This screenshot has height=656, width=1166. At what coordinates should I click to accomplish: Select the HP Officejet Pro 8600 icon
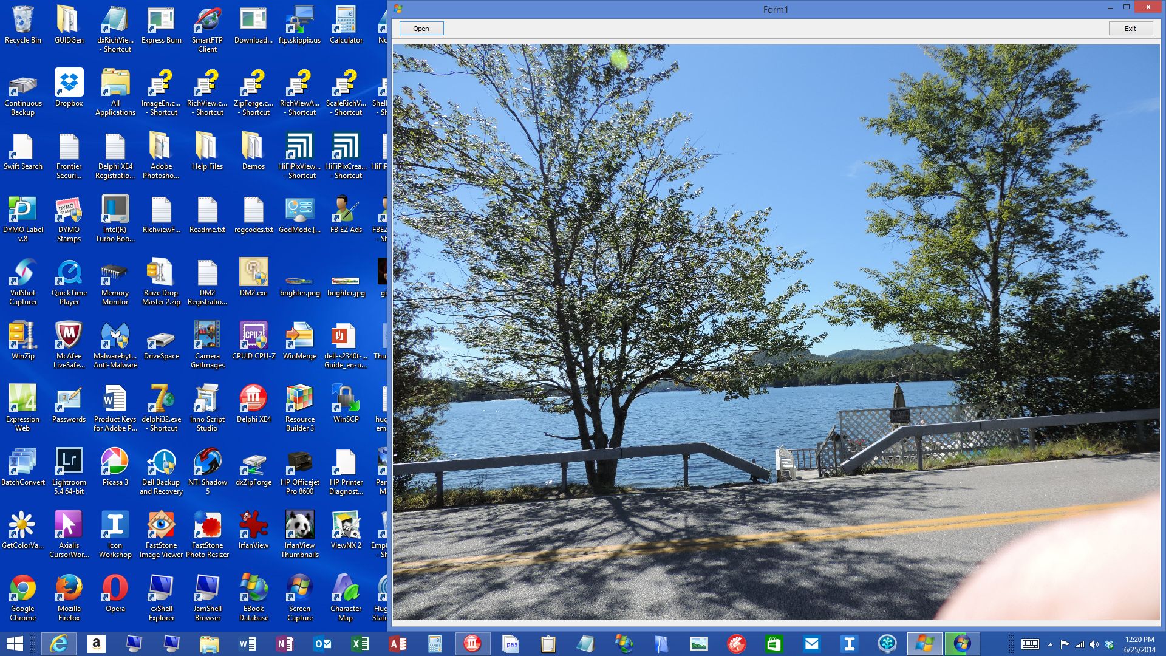[x=300, y=472]
